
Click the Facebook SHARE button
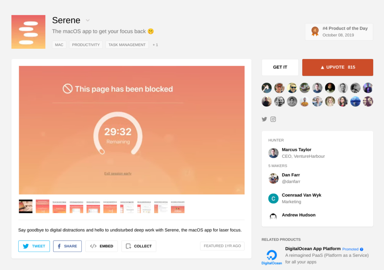point(67,246)
